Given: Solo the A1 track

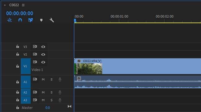Looking at the screenshot, I should pyautogui.click(x=51, y=79).
